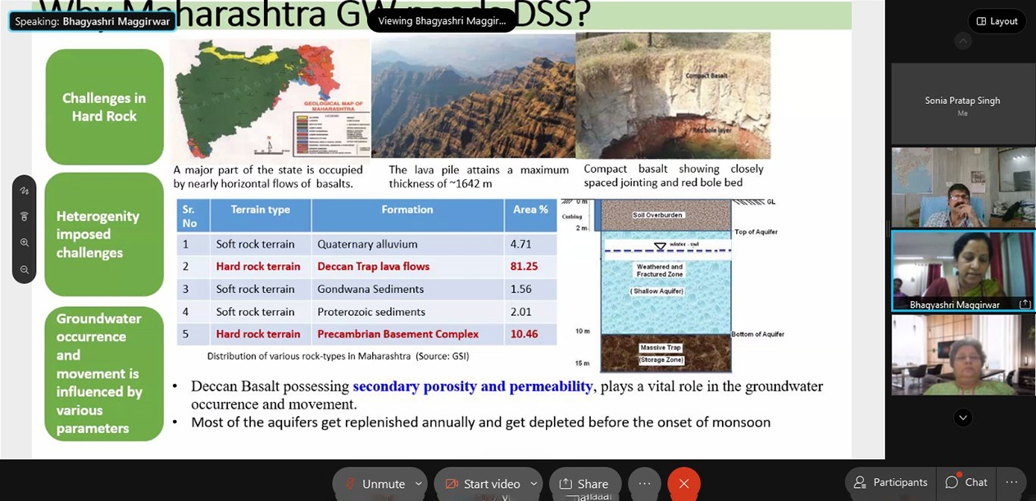Click the 'Heterogenity imposed challenges' green box

pyautogui.click(x=104, y=234)
